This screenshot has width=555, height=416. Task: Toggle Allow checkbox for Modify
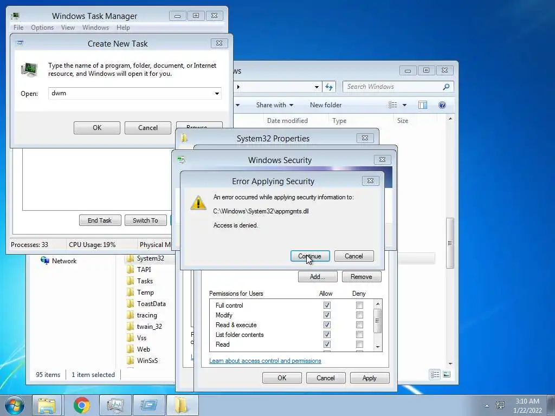(x=327, y=315)
